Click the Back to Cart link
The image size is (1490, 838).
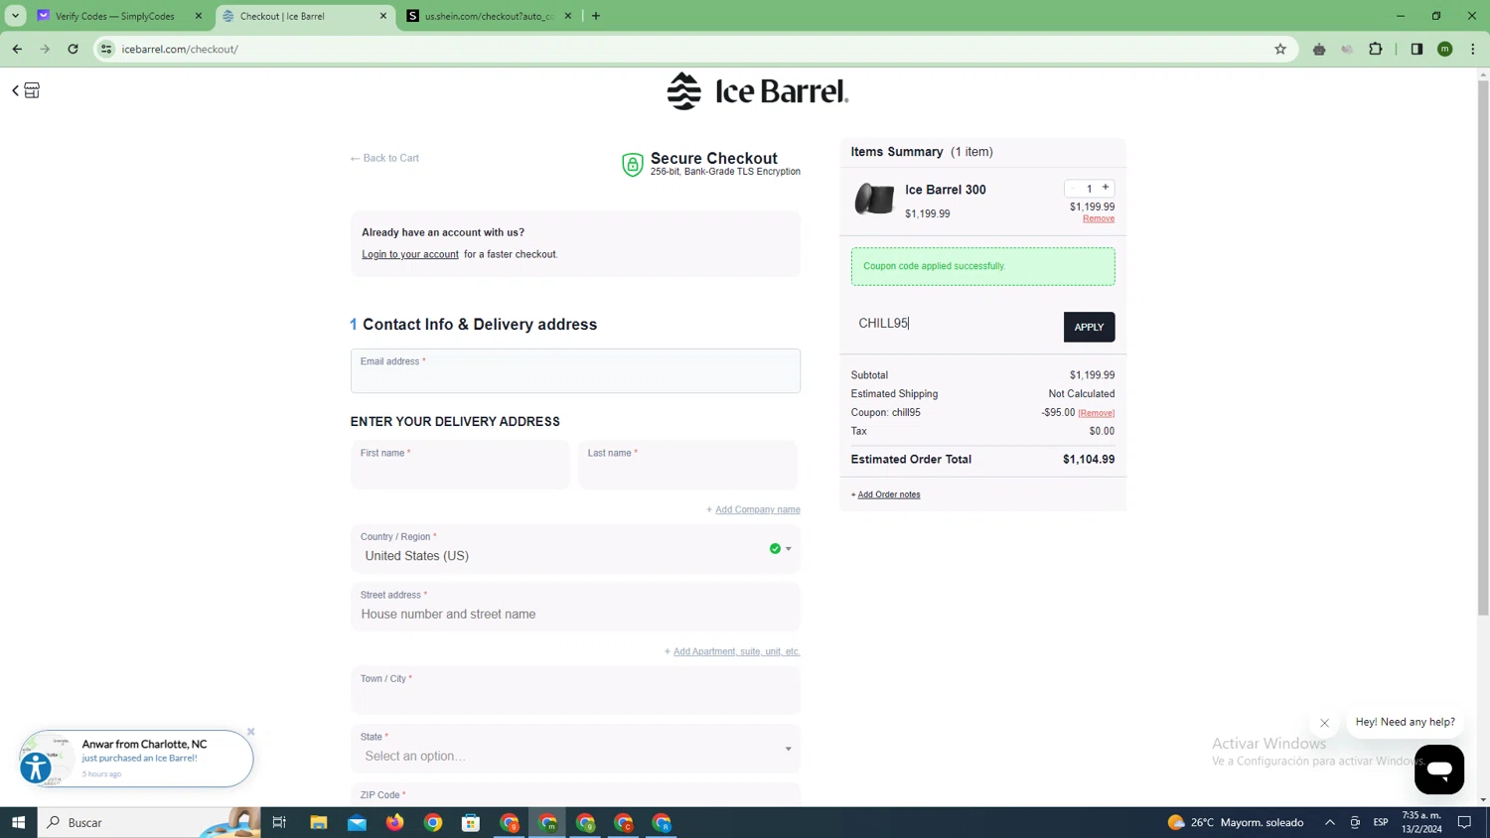[x=384, y=158]
